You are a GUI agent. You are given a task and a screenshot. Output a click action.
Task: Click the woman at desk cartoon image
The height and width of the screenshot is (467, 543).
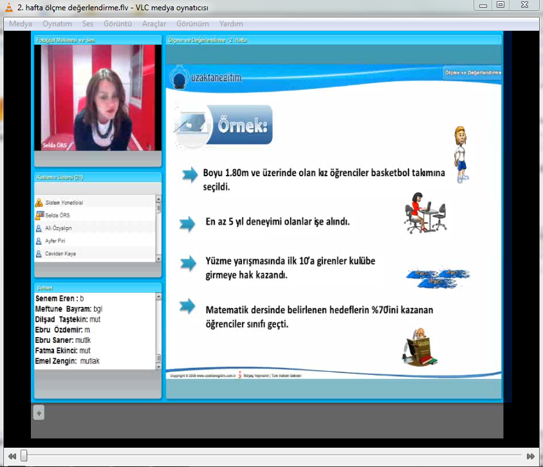coord(425,213)
